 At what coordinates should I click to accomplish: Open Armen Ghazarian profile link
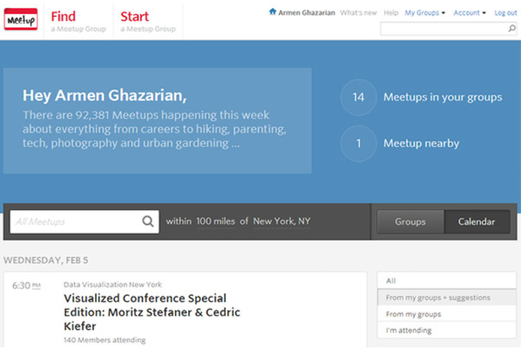coord(307,13)
